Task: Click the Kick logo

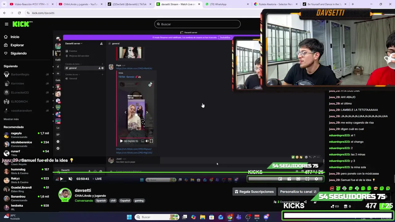Action: tap(22, 24)
